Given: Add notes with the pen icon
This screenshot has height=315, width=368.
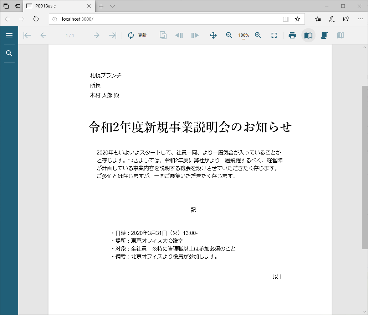Looking at the screenshot, I should click(x=332, y=19).
